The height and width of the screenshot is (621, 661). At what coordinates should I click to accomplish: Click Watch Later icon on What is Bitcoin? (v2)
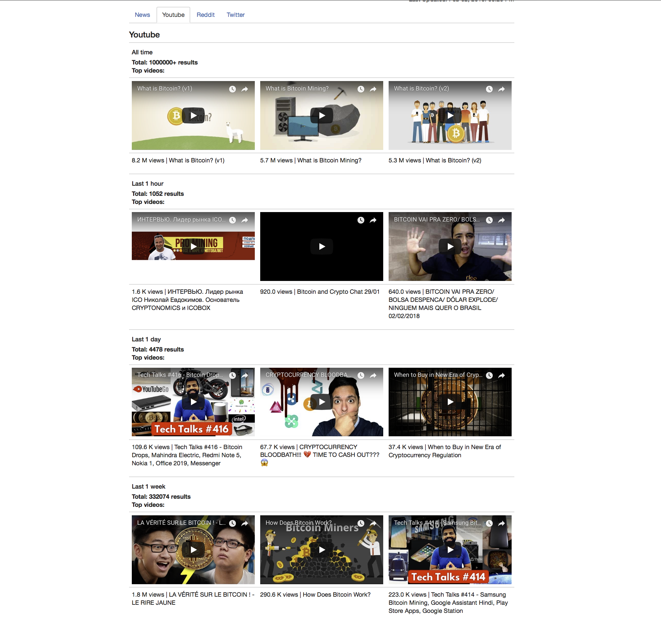tap(489, 89)
